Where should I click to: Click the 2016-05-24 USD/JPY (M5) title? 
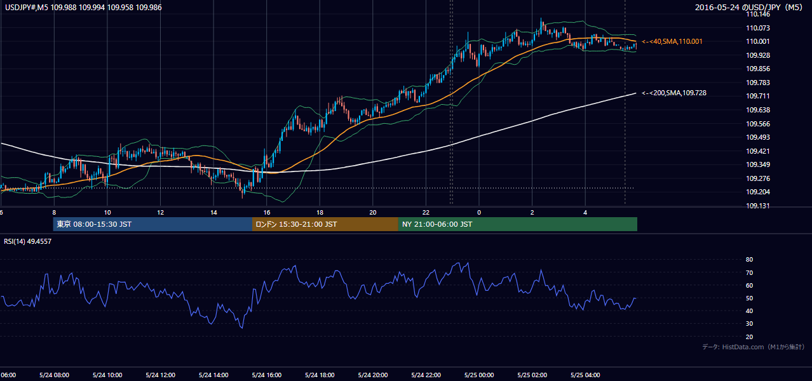[x=750, y=8]
